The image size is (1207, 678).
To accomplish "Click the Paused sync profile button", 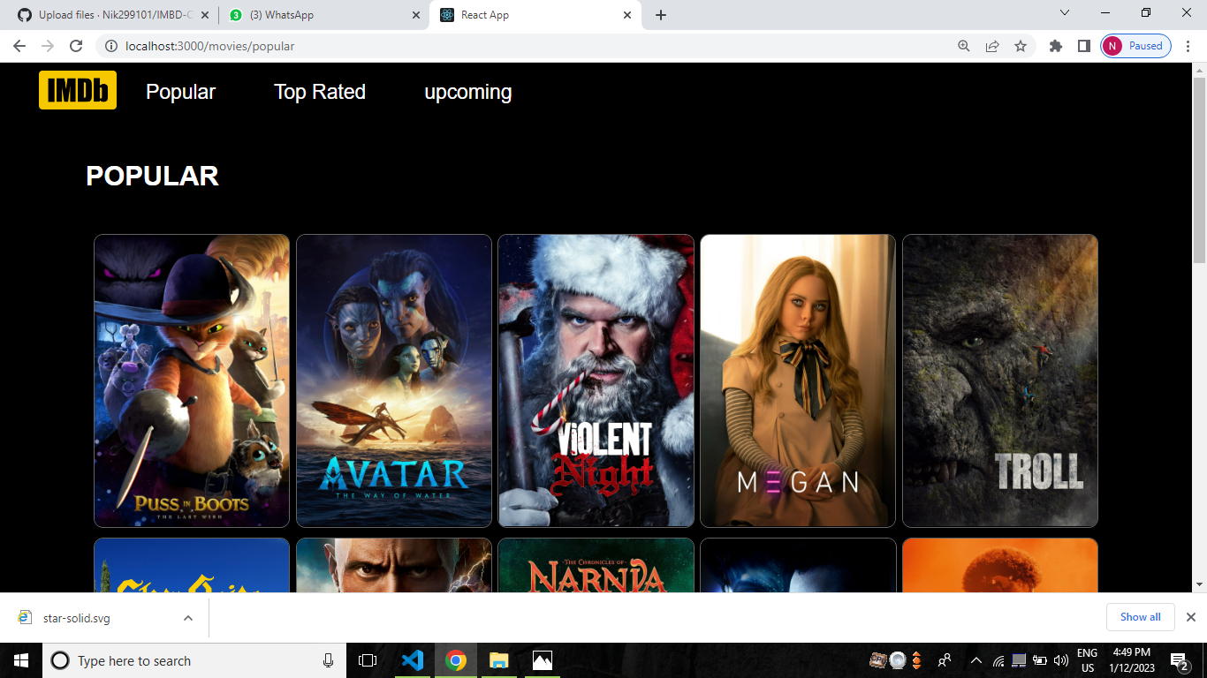I will coord(1135,46).
